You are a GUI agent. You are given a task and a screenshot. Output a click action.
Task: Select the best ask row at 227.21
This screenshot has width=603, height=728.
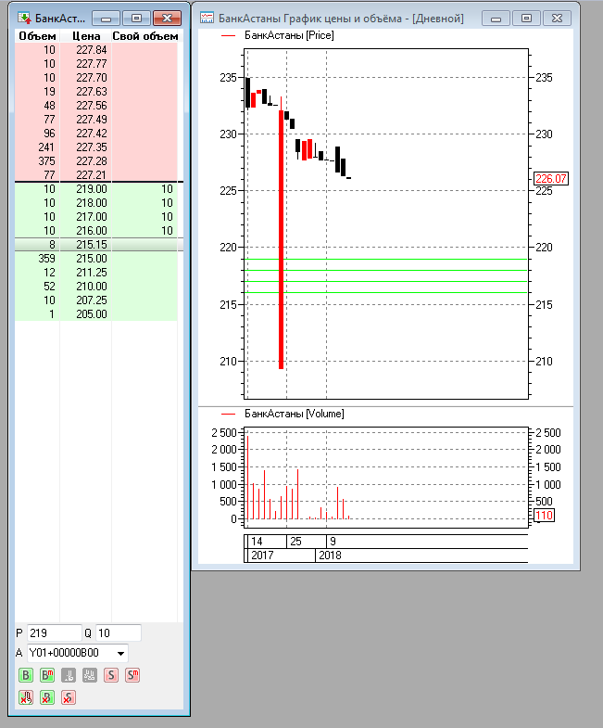coord(96,175)
